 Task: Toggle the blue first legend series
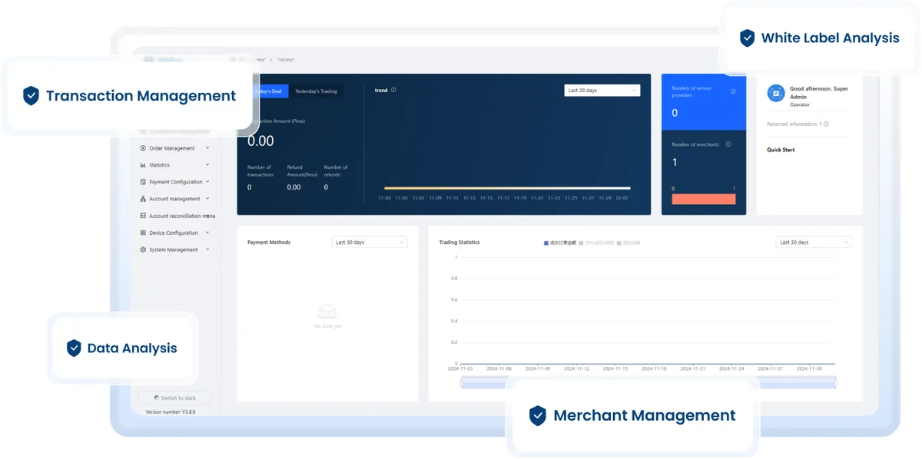(560, 243)
